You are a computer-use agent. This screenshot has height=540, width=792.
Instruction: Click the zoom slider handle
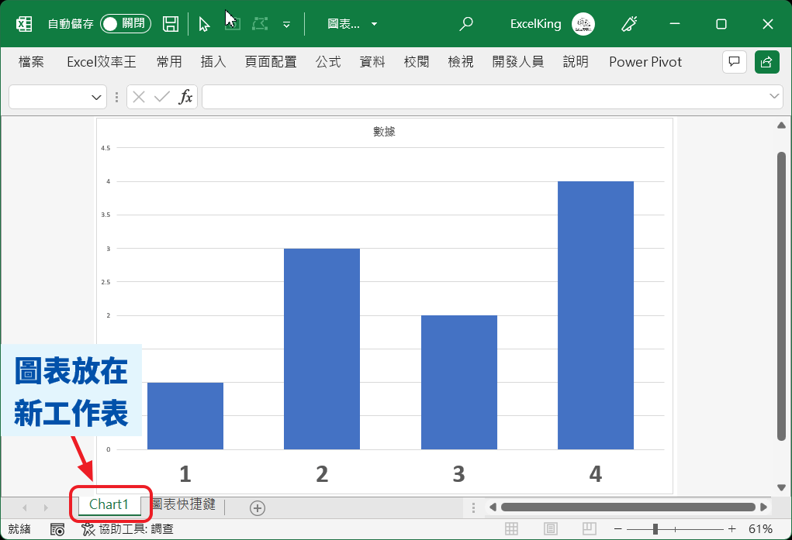[x=655, y=529]
